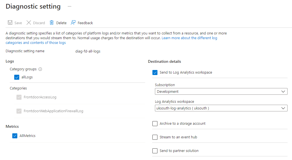
Task: Open the ellipsis menu beside Diagnostic setting title
Action: click(69, 6)
